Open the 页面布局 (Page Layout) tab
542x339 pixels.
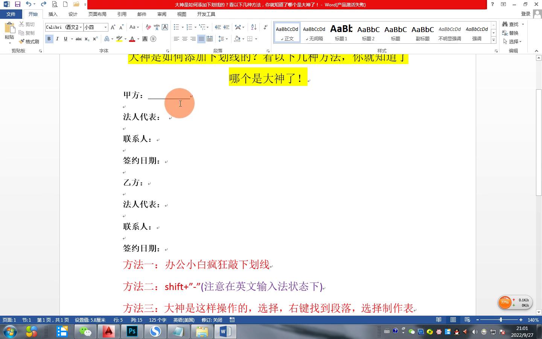tap(97, 14)
